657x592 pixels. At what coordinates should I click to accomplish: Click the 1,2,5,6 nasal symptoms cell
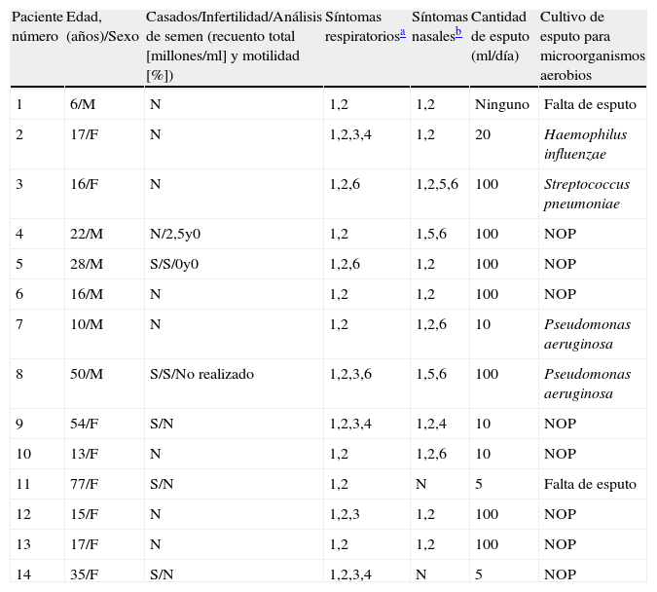coord(437,184)
